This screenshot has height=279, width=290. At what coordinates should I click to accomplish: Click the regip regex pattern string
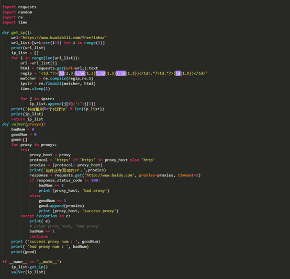click(x=123, y=73)
